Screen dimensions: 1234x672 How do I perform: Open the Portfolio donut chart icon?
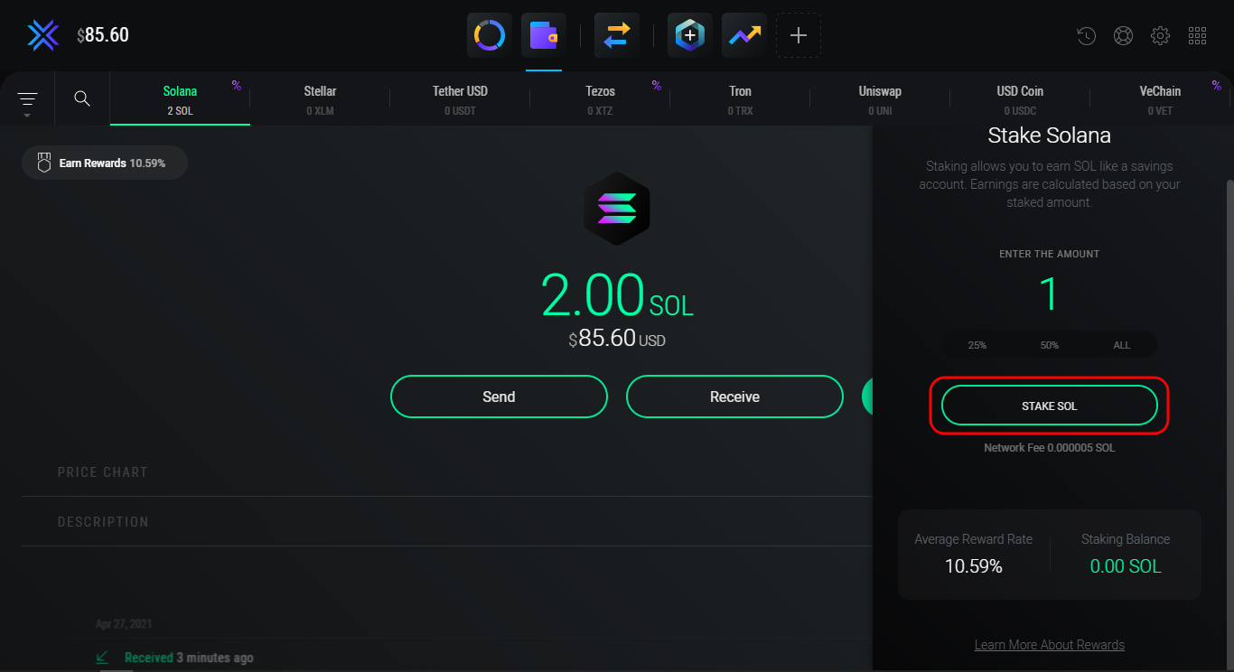point(490,36)
